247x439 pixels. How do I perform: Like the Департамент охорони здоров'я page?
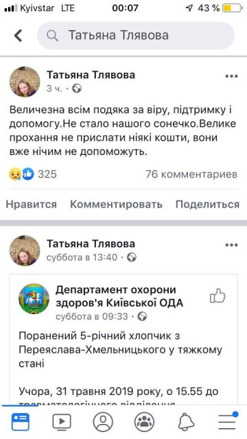(x=217, y=296)
